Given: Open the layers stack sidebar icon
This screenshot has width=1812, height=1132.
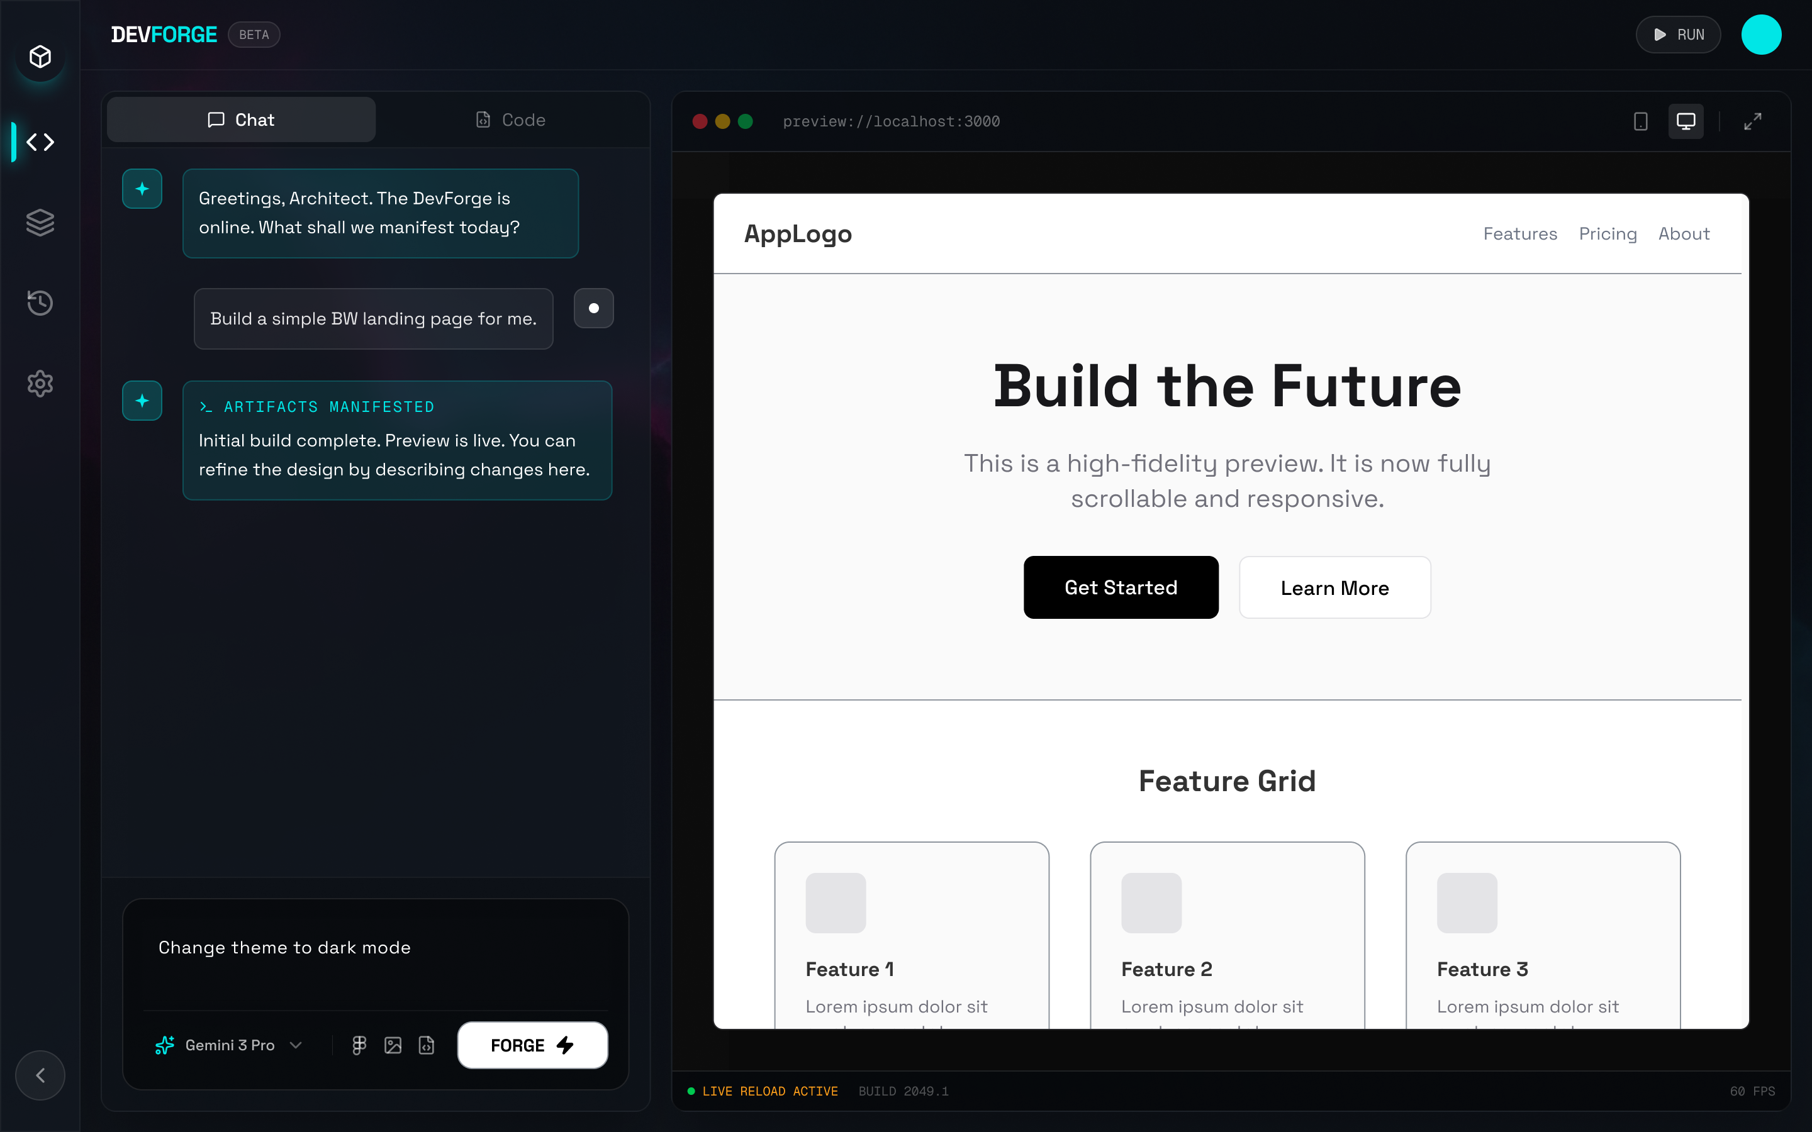Looking at the screenshot, I should pos(40,223).
